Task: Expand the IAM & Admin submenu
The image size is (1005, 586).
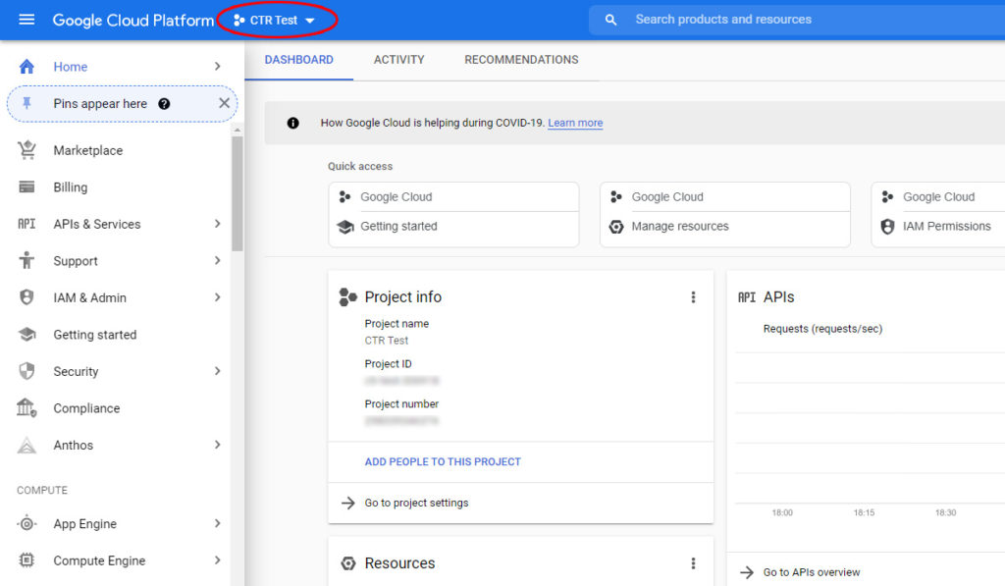Action: click(x=217, y=297)
